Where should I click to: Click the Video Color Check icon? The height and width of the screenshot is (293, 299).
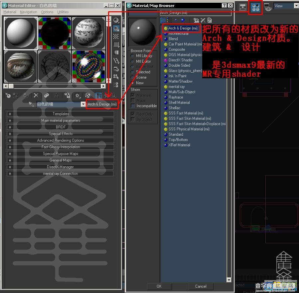pyautogui.click(x=116, y=52)
